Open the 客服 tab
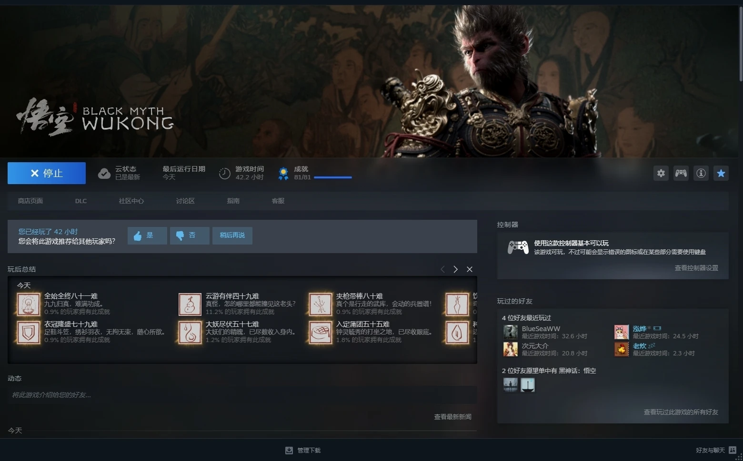The width and height of the screenshot is (743, 461). click(x=278, y=201)
